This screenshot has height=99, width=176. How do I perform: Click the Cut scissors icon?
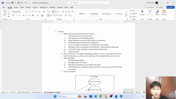pyautogui.click(x=9, y=11)
